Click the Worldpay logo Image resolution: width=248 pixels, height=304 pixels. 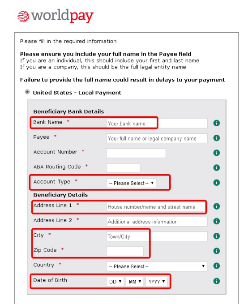(x=55, y=16)
